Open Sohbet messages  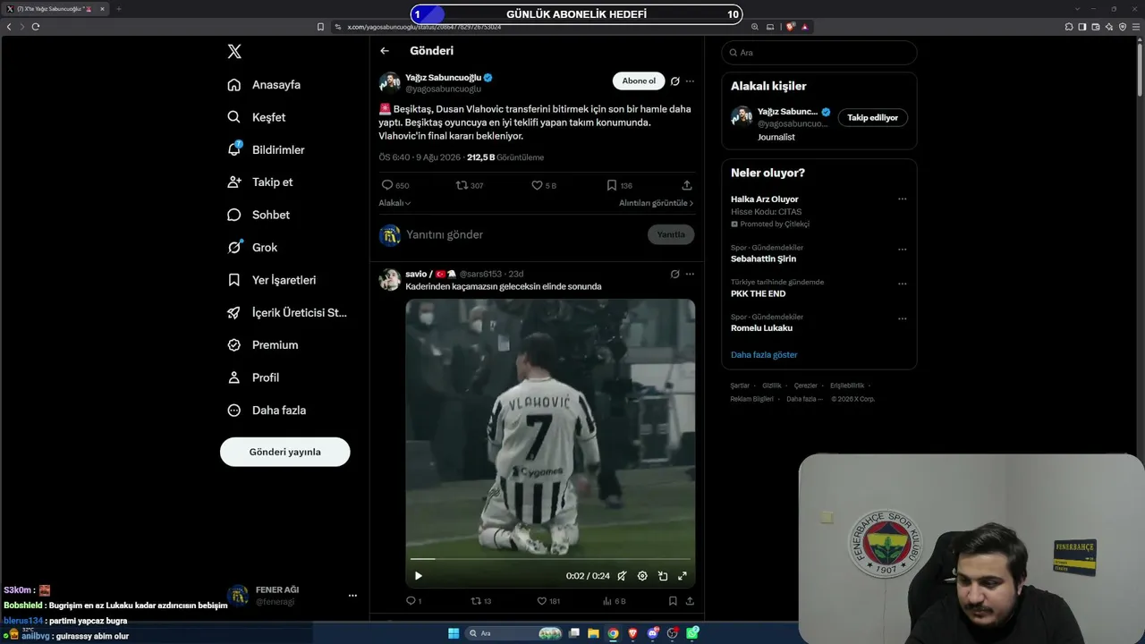pos(259,215)
